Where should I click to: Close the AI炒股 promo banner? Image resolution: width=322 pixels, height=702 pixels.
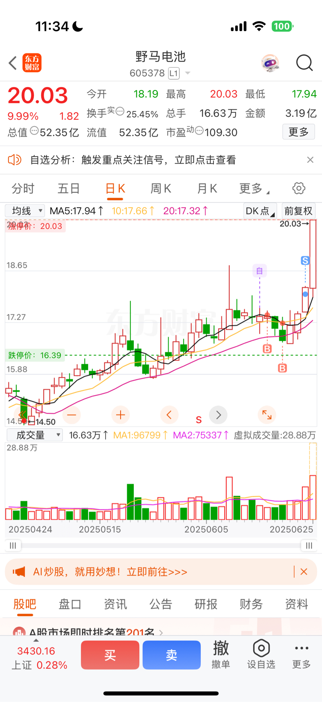pyautogui.click(x=304, y=572)
